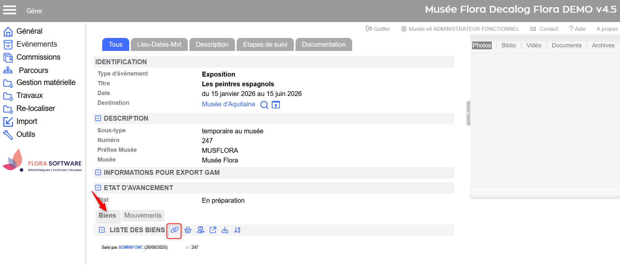The image size is (620, 265).
Task: Click the side panel collapse handle
Action: (468, 113)
